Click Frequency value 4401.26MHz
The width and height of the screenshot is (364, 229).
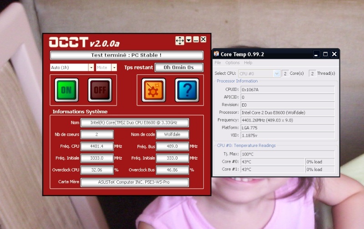click(x=288, y=120)
